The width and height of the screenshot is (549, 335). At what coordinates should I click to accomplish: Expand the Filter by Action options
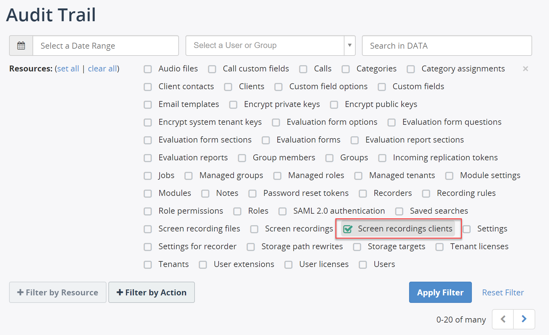click(151, 292)
